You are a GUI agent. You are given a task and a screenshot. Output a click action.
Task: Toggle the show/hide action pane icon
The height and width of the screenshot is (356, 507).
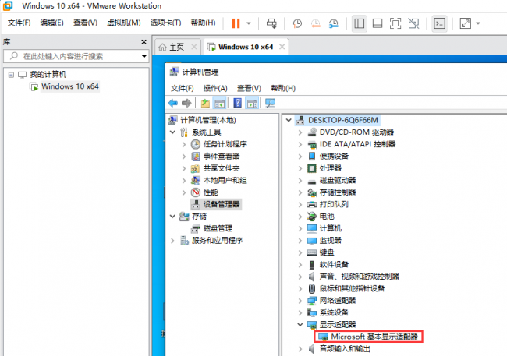coord(252,104)
